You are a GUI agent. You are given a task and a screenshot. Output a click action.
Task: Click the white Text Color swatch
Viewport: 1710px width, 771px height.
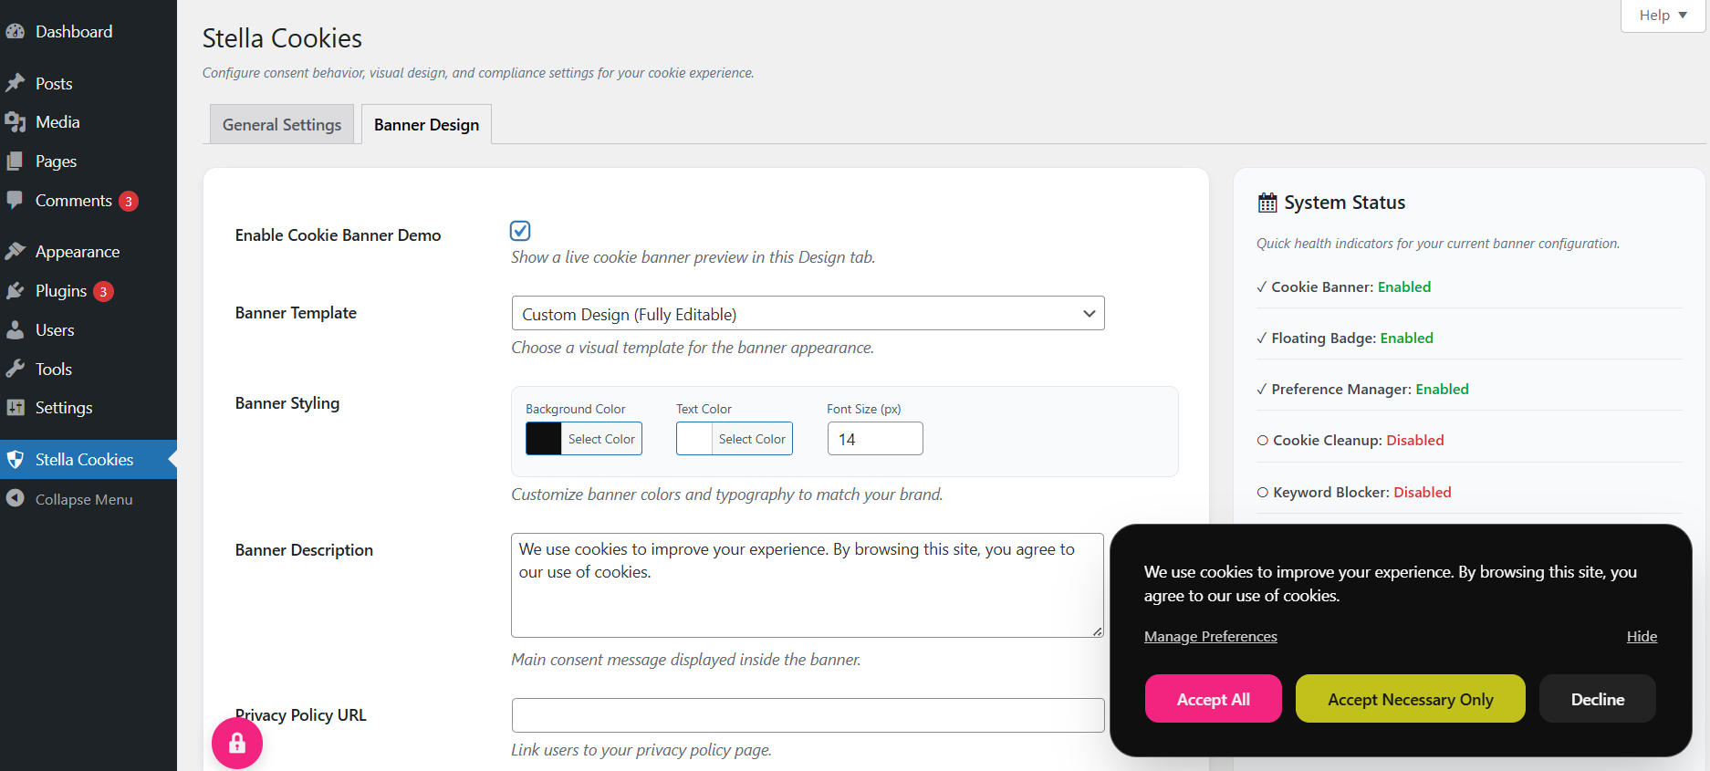click(694, 439)
